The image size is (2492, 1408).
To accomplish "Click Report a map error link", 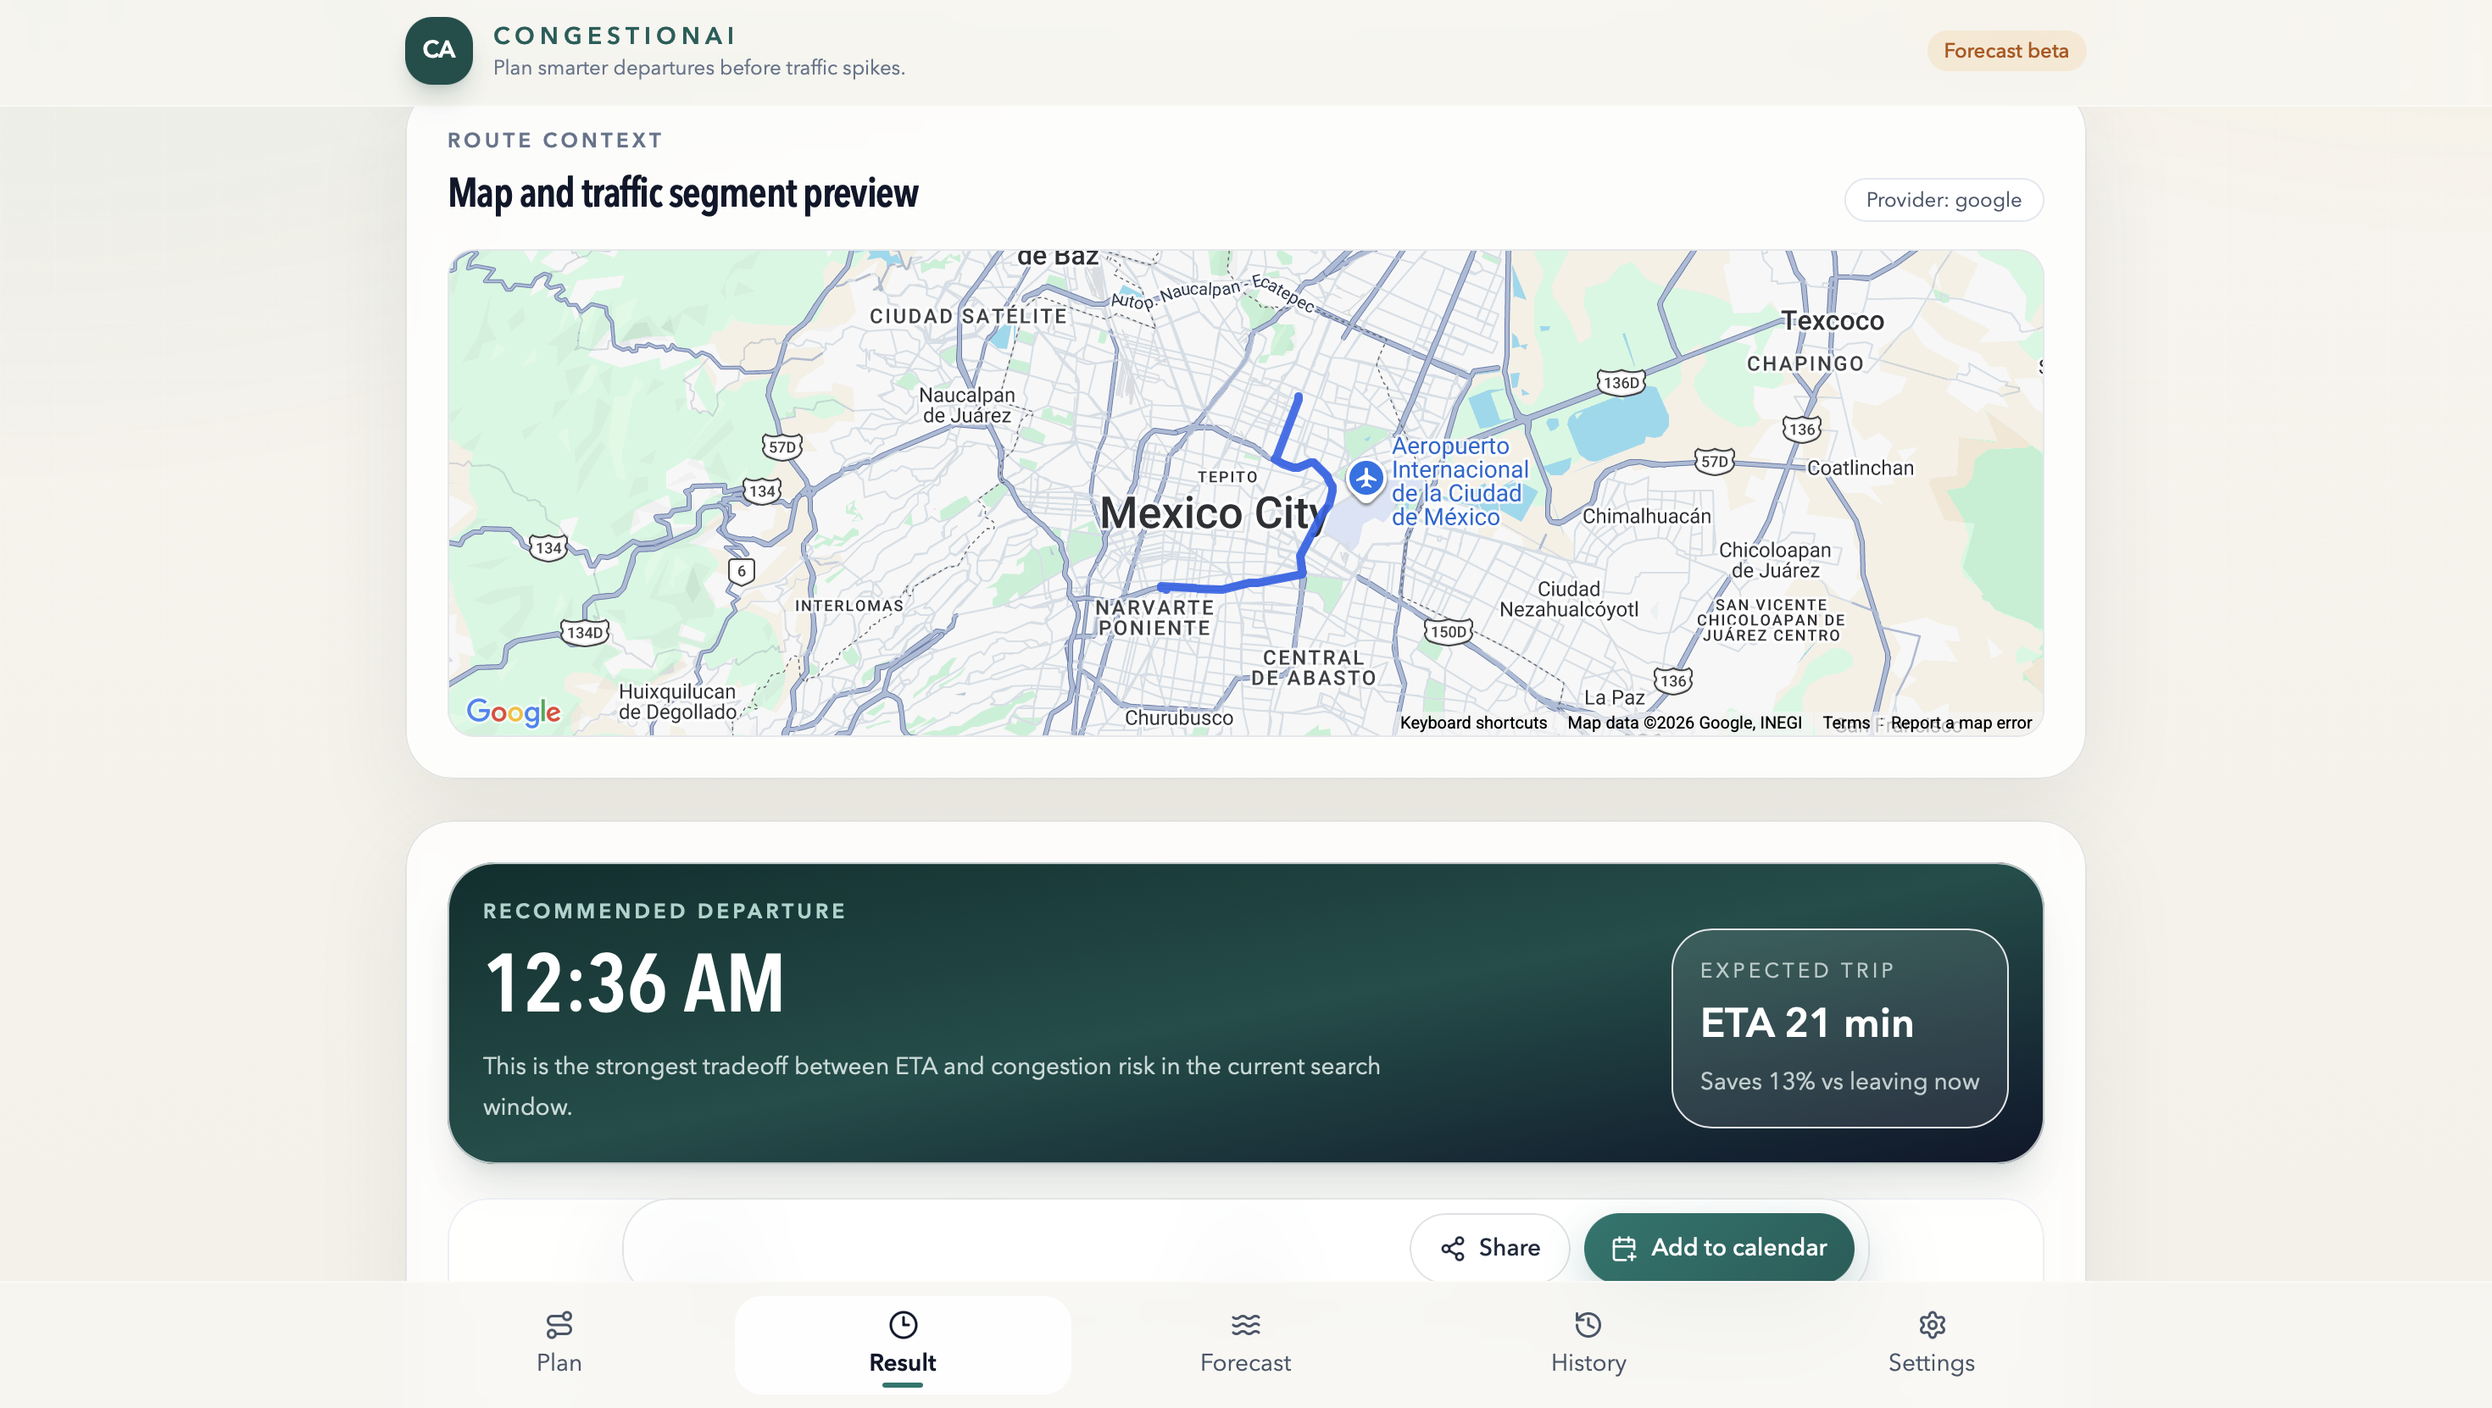I will tap(1961, 723).
